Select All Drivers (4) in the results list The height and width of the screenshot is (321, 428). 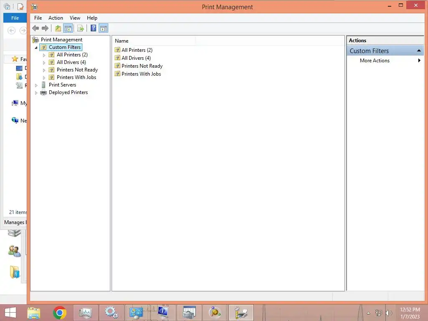[136, 58]
